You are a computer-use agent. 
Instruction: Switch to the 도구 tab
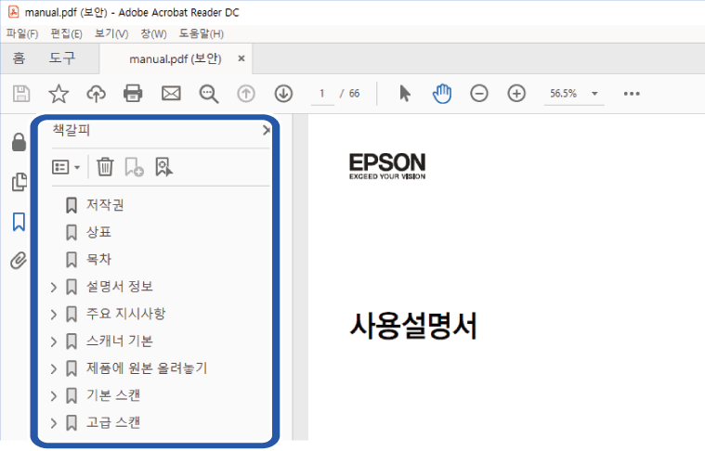point(61,58)
